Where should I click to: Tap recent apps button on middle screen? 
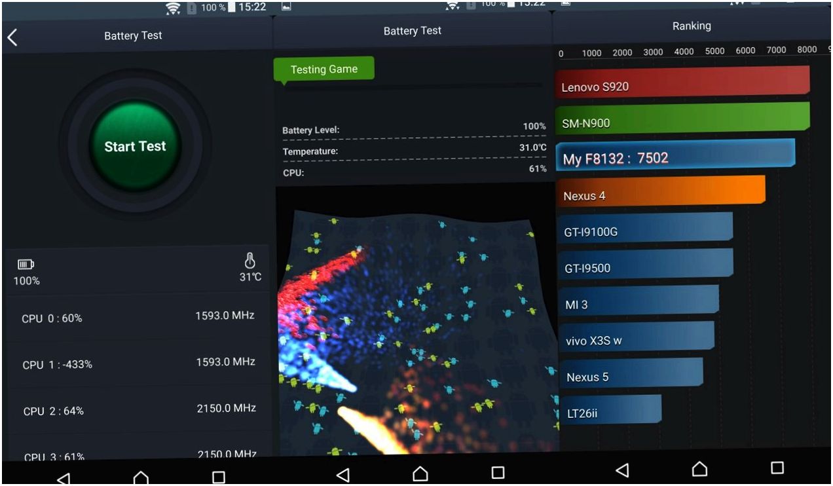(498, 472)
